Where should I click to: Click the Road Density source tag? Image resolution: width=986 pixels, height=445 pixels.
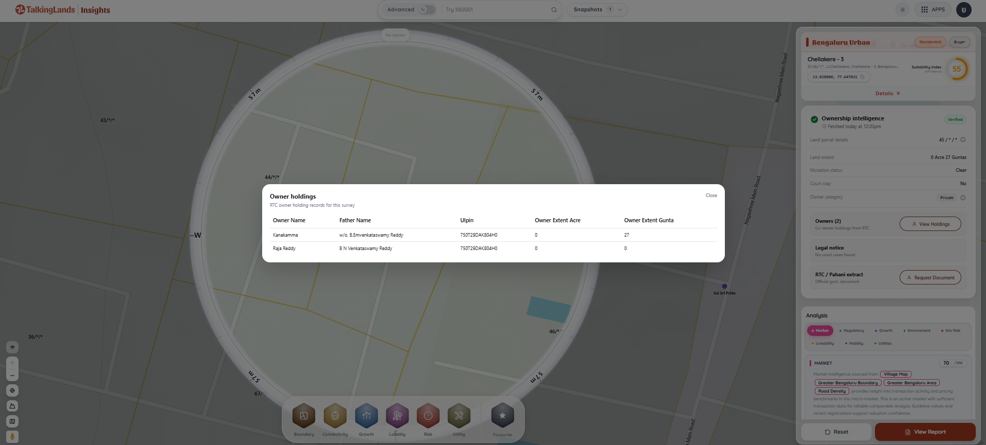pos(832,391)
